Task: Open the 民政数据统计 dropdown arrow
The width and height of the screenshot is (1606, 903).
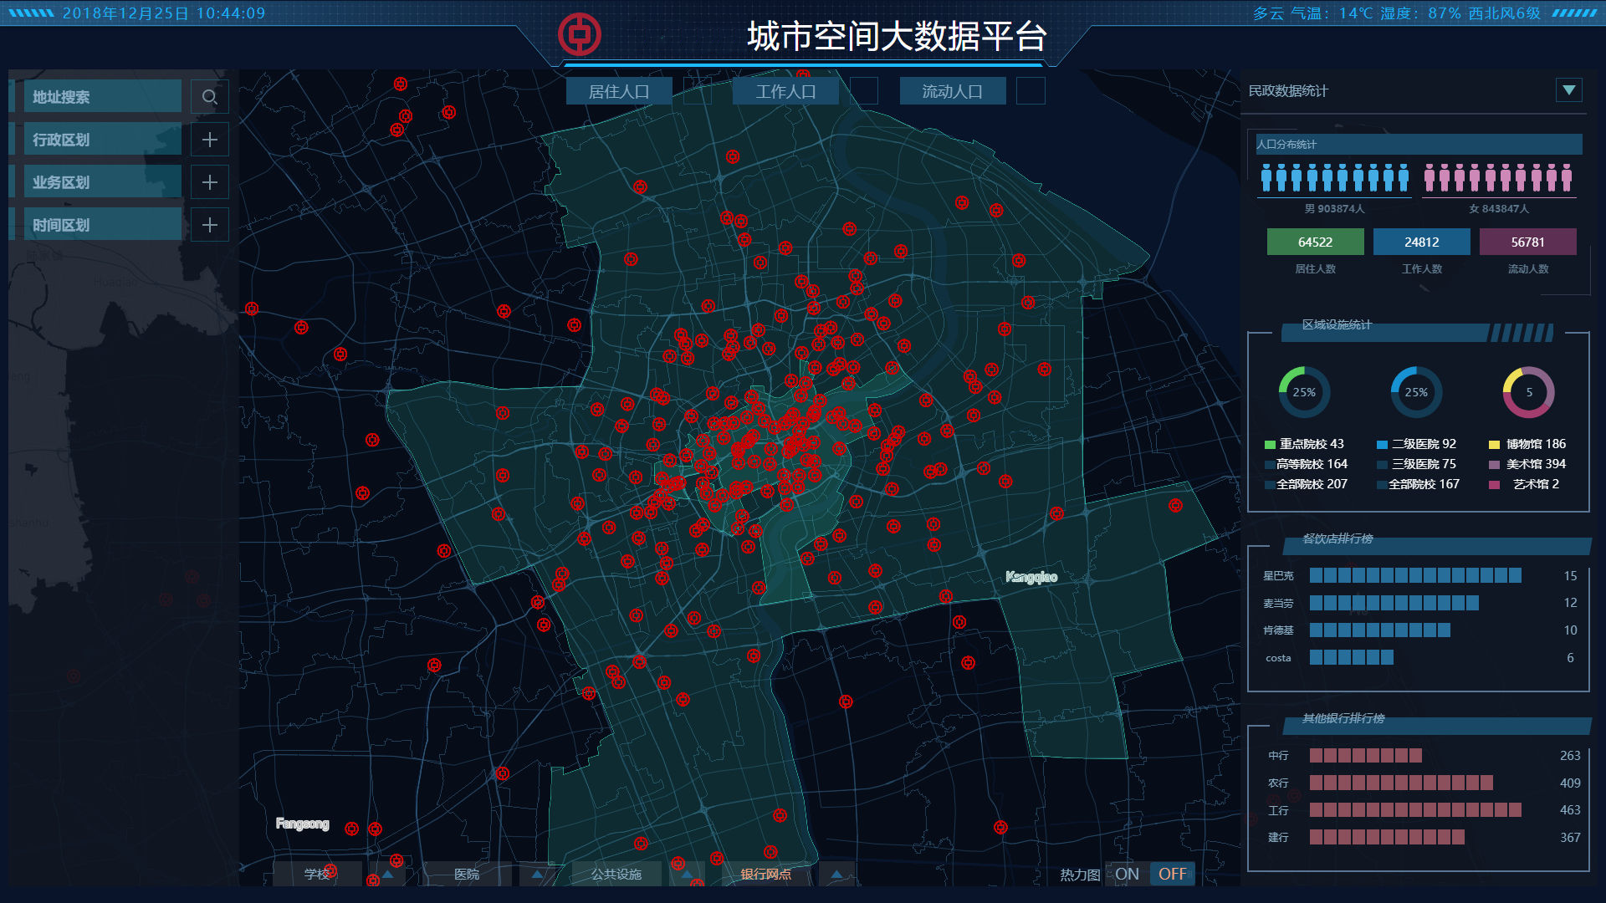Action: [1568, 90]
